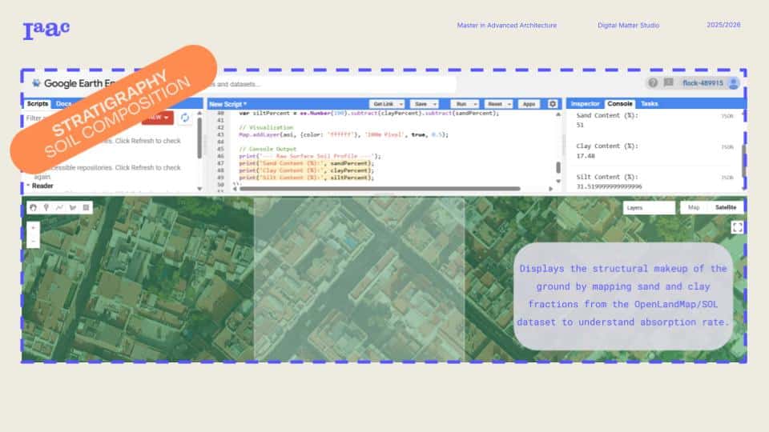Click the refresh repositories icon
The height and width of the screenshot is (432, 769).
pyautogui.click(x=185, y=118)
